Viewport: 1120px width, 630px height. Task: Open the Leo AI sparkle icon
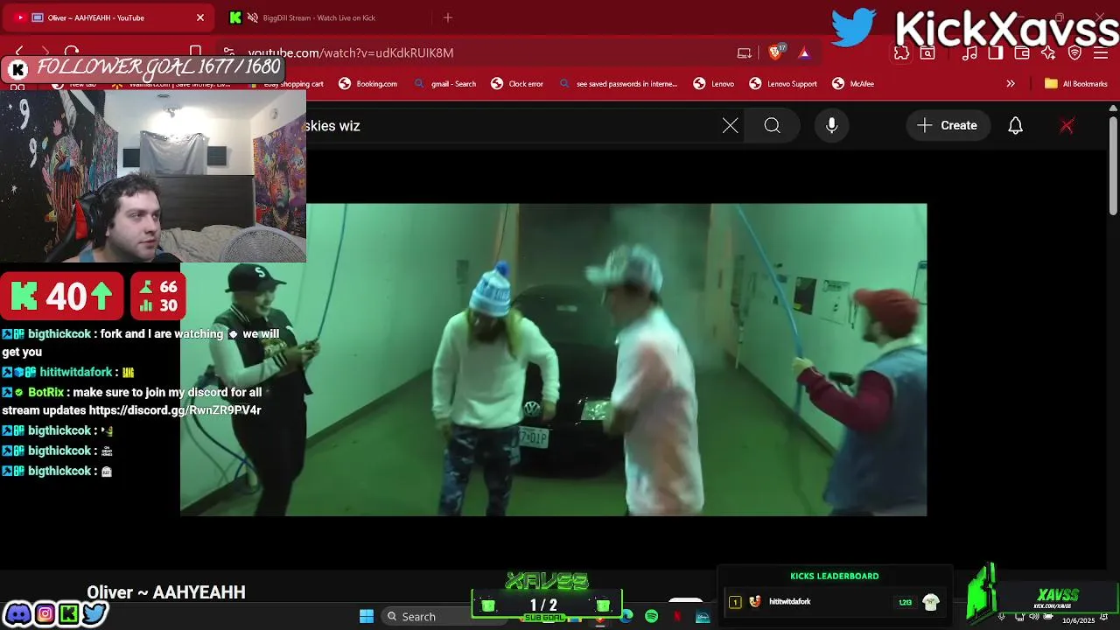click(1048, 52)
